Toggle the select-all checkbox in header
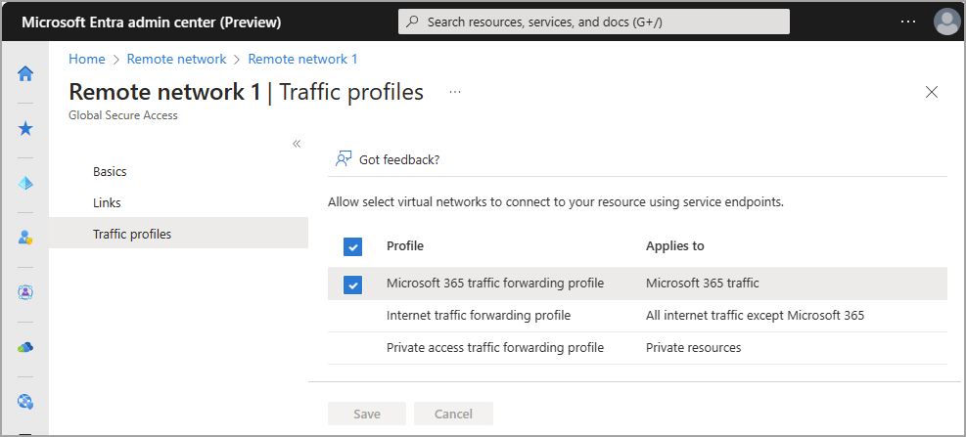 click(352, 246)
